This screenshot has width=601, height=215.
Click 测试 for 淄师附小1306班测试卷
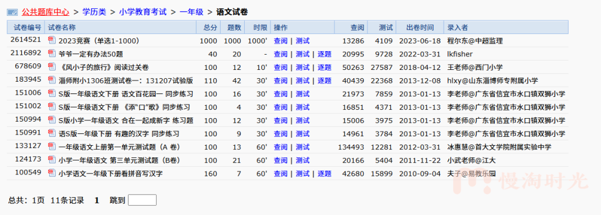(x=302, y=80)
